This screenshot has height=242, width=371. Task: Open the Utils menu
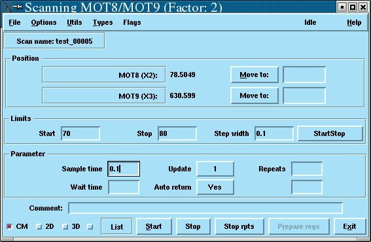[x=75, y=22]
